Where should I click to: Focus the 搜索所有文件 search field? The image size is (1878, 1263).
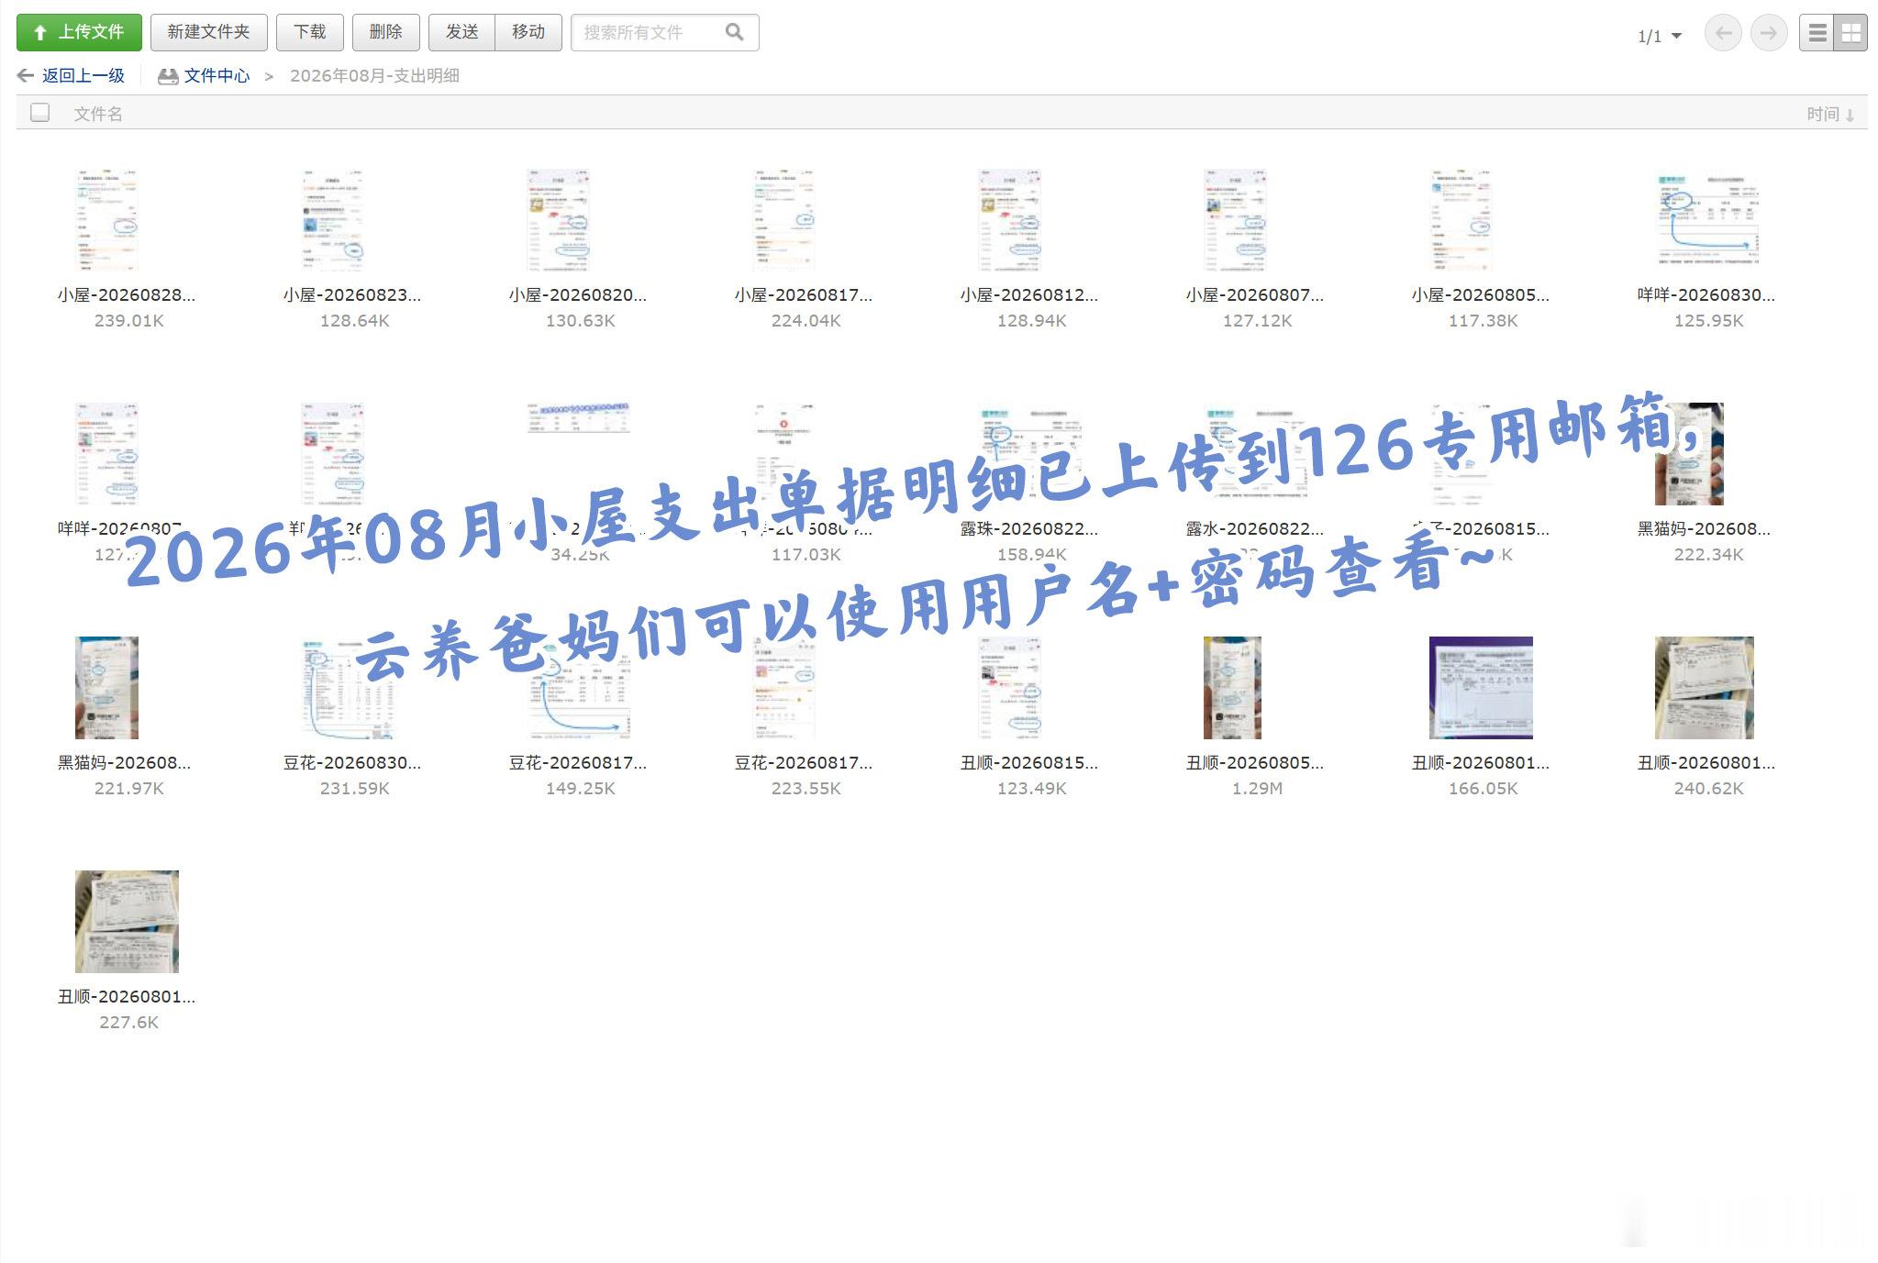click(x=648, y=32)
